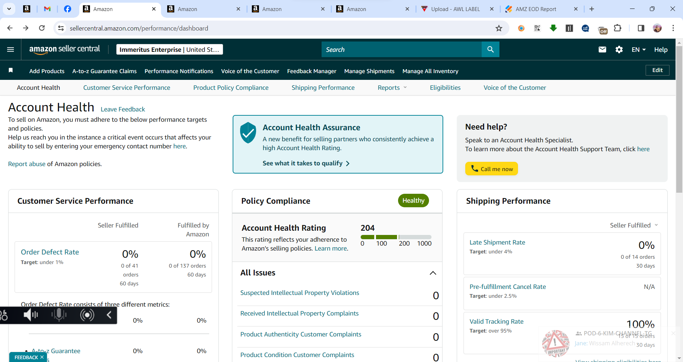Screen dimensions: 683x362
Task: Go back with the browser back arrow
Action: [x=10, y=28]
